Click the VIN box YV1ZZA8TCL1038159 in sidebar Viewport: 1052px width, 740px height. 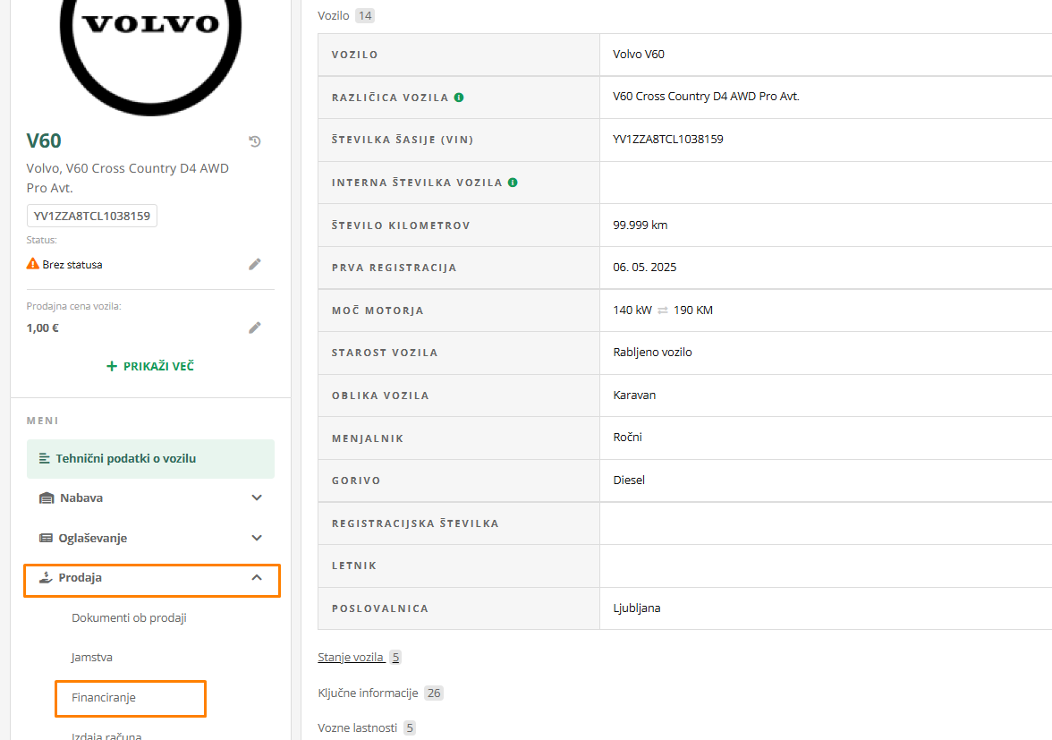point(92,216)
